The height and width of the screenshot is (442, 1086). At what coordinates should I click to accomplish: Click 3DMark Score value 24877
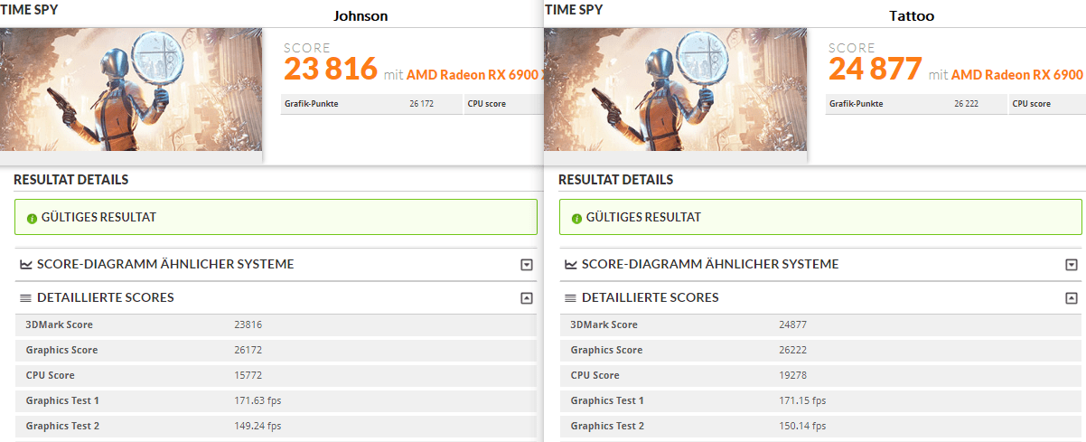tap(792, 324)
